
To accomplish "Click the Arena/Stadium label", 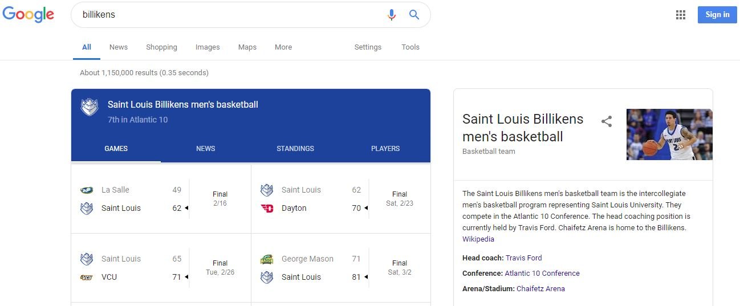I will (489, 289).
